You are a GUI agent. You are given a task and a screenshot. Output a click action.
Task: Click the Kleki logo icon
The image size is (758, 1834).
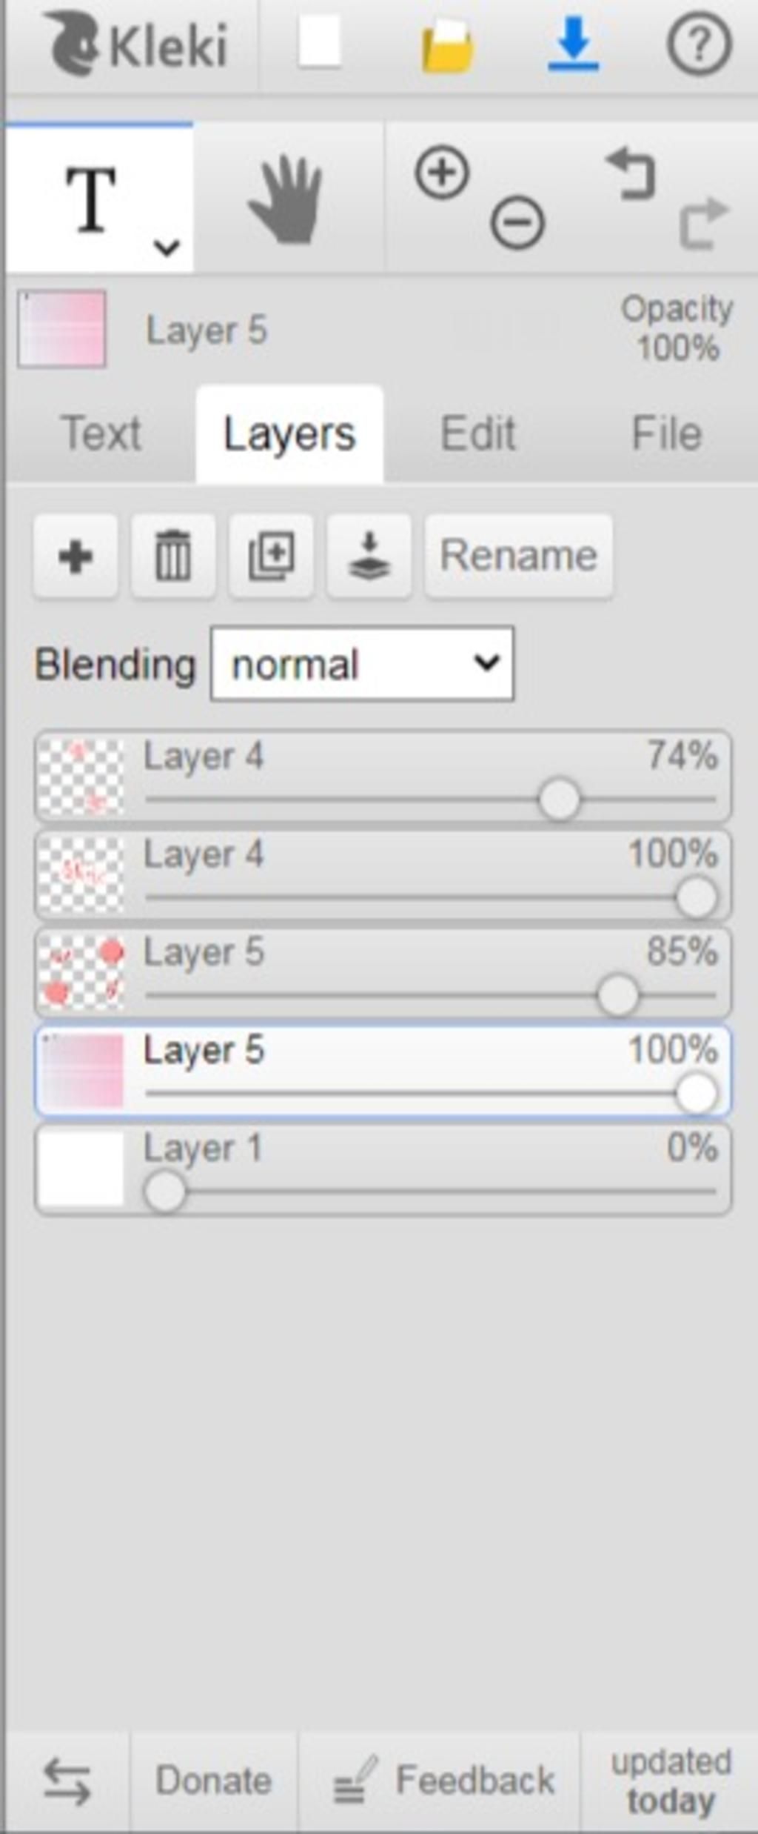[73, 43]
